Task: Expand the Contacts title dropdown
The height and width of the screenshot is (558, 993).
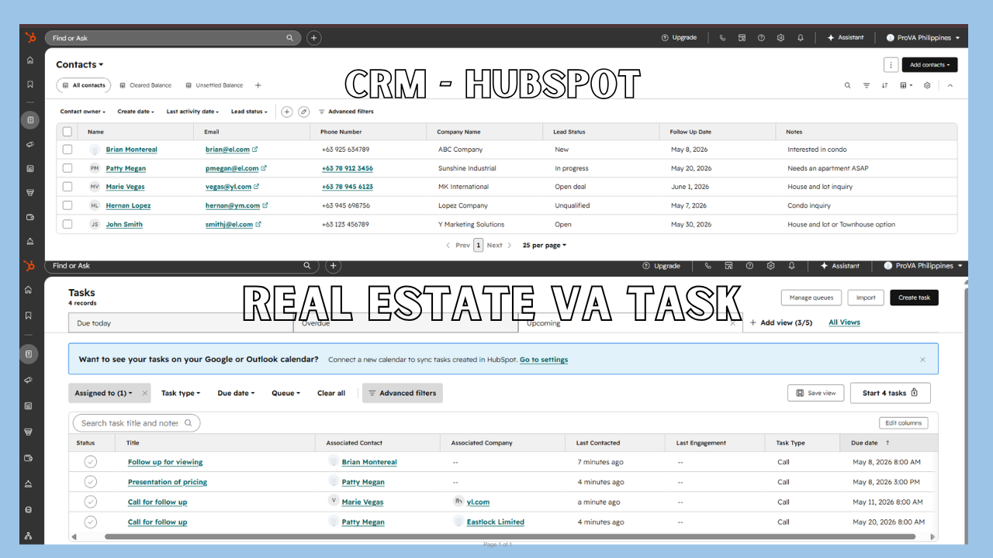Action: pos(80,65)
